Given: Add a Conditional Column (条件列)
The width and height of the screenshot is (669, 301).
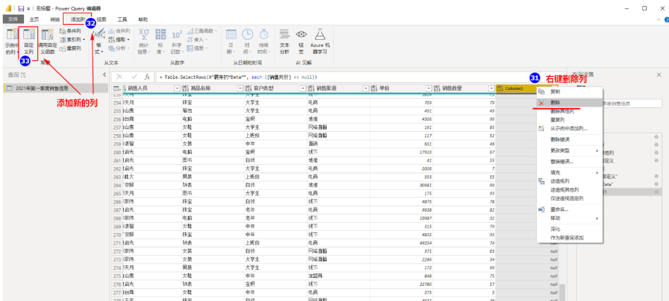Looking at the screenshot, I should pos(70,31).
